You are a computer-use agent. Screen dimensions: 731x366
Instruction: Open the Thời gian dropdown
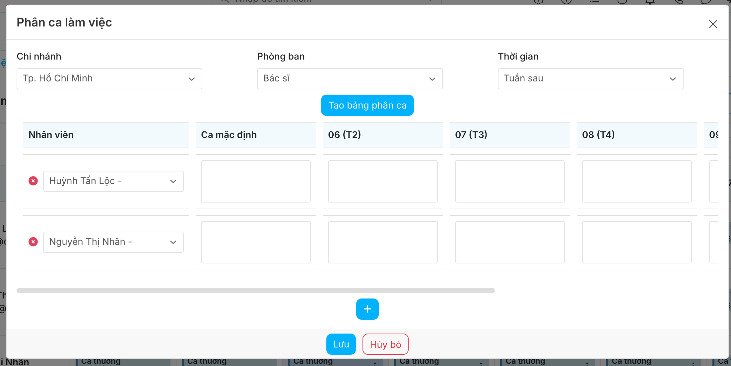coord(590,79)
